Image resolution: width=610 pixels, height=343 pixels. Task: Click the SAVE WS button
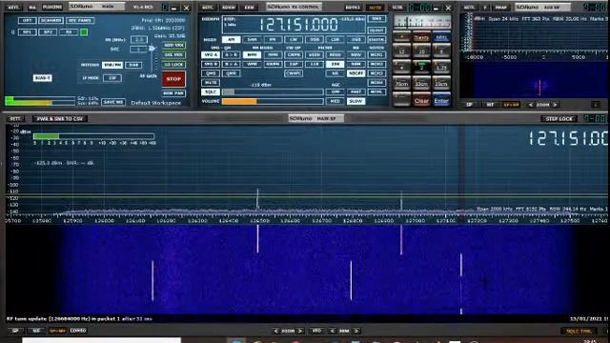tap(113, 102)
